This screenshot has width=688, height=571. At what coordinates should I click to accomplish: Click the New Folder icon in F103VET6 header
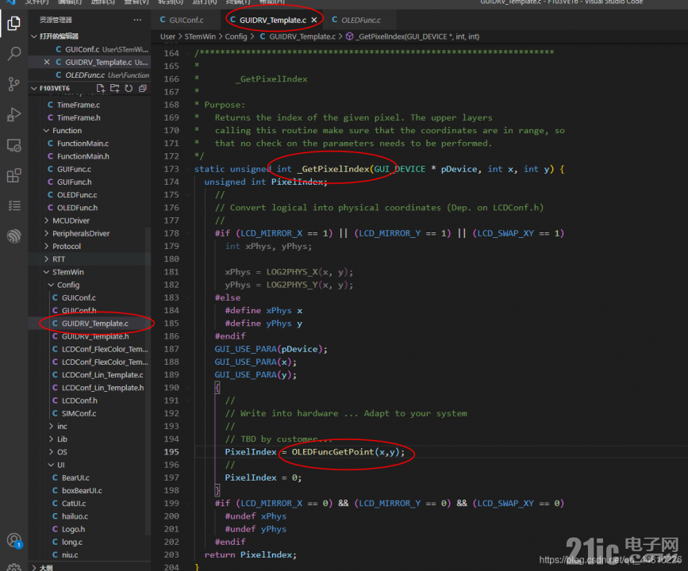coord(114,88)
